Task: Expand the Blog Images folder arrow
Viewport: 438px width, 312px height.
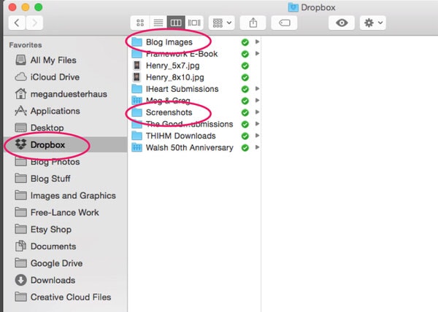Action: point(257,42)
